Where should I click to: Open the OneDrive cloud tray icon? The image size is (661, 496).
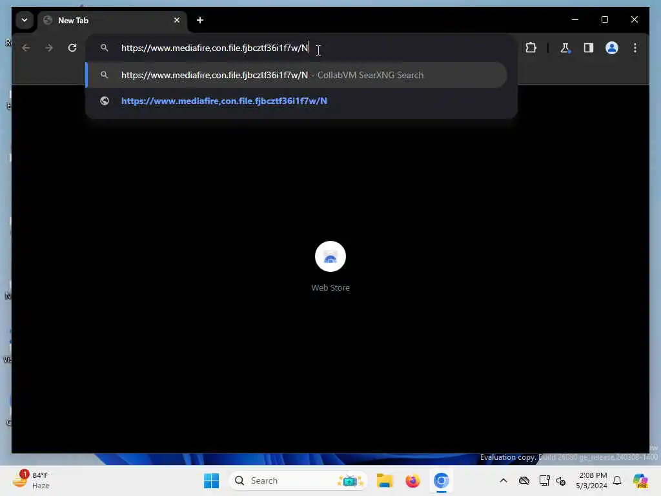tap(524, 480)
